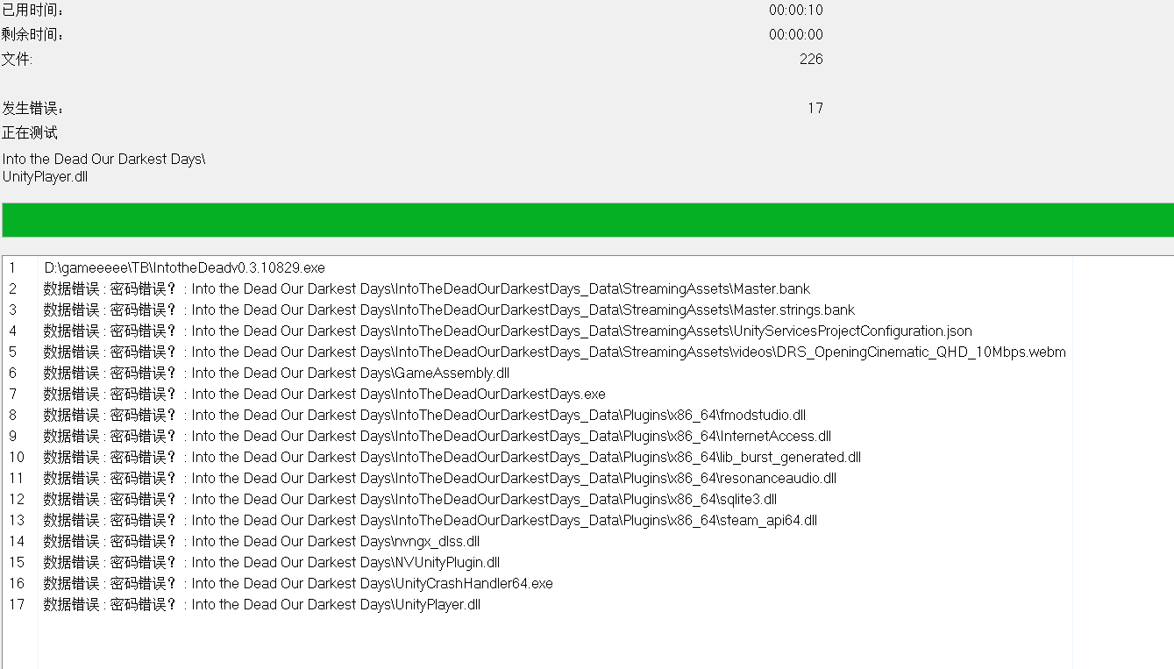Select the IntoTheDeadOurDarkestDays.exe error row
This screenshot has height=669, width=1174.
point(324,394)
